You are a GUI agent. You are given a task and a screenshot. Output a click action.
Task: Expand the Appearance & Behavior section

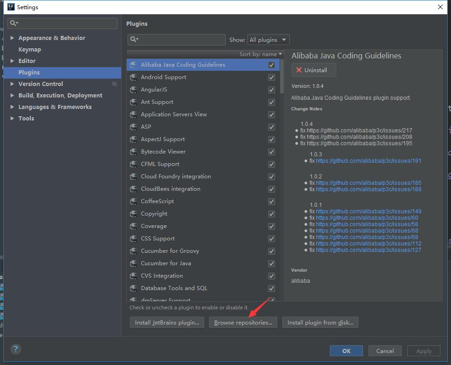click(12, 38)
